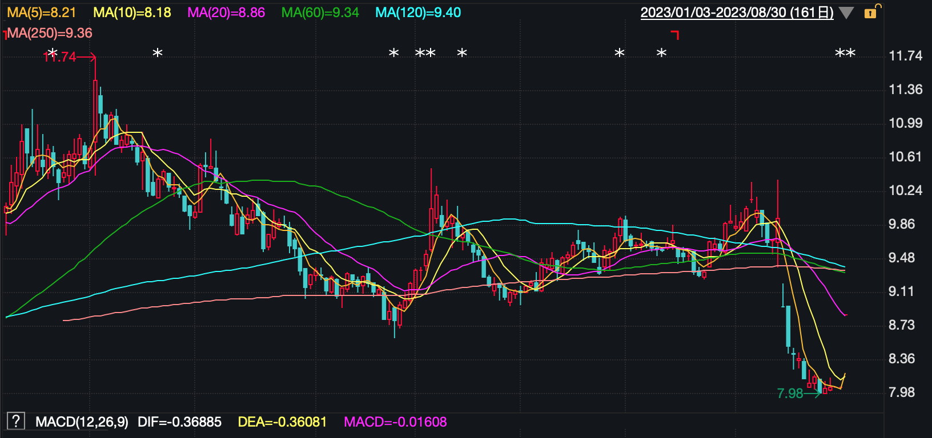Click the green arrow at the 7.98 low
Viewport: 932px width, 438px height.
click(812, 394)
